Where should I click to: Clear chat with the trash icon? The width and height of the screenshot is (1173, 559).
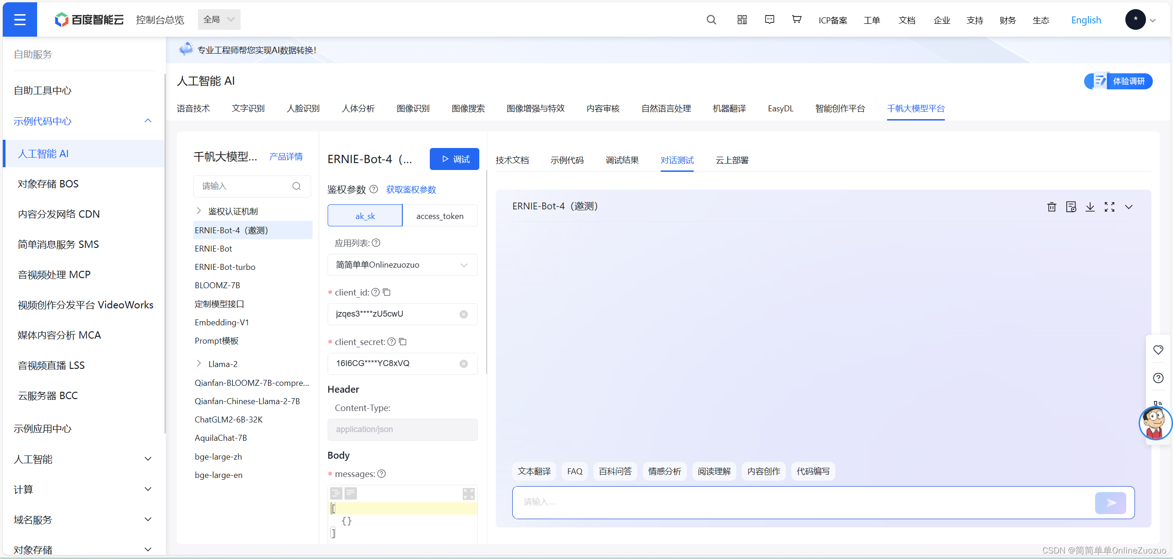pos(1052,207)
